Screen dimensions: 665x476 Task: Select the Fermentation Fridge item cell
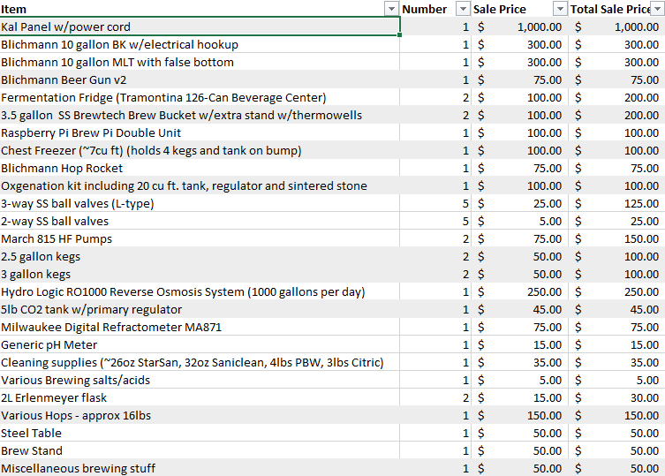click(x=200, y=97)
